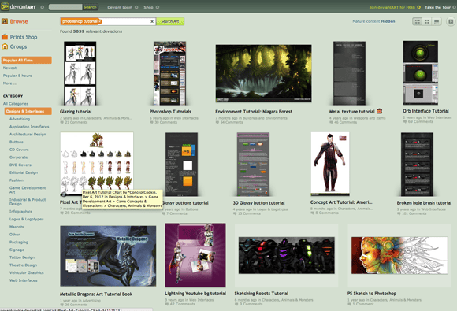This screenshot has width=457, height=311.
Task: Open the Prints Shop bag icon
Action: point(5,37)
